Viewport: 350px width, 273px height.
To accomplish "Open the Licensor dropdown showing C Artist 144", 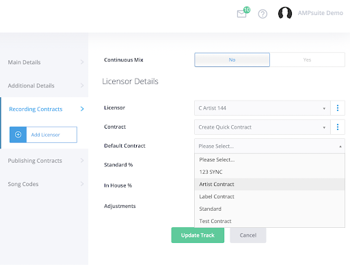I will (x=262, y=108).
